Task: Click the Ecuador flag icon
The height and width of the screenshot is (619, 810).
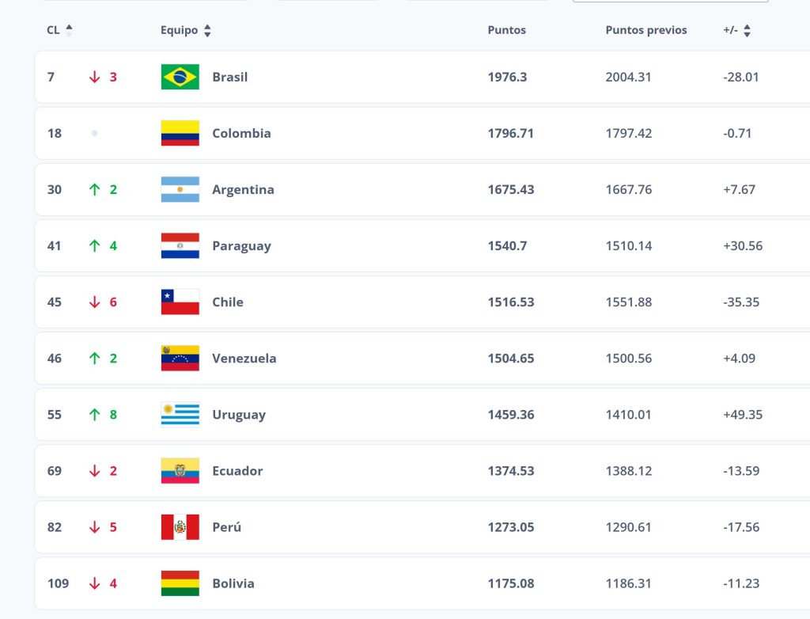Action: [x=180, y=471]
